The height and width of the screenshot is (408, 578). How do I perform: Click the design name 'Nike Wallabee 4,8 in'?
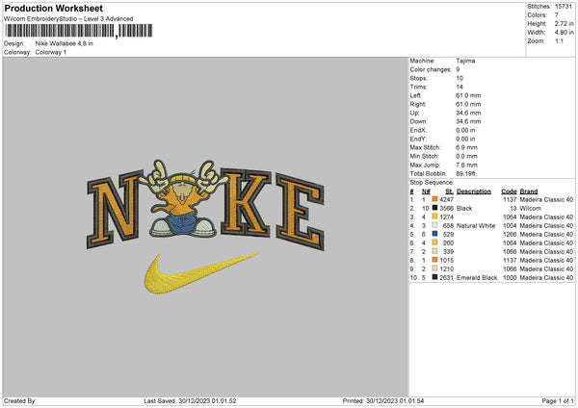point(65,43)
